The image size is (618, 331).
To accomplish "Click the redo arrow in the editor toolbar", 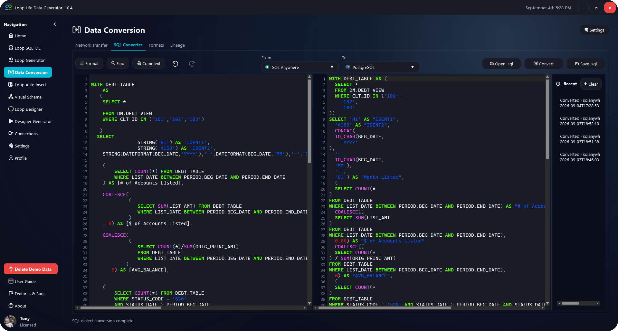I will pos(192,64).
